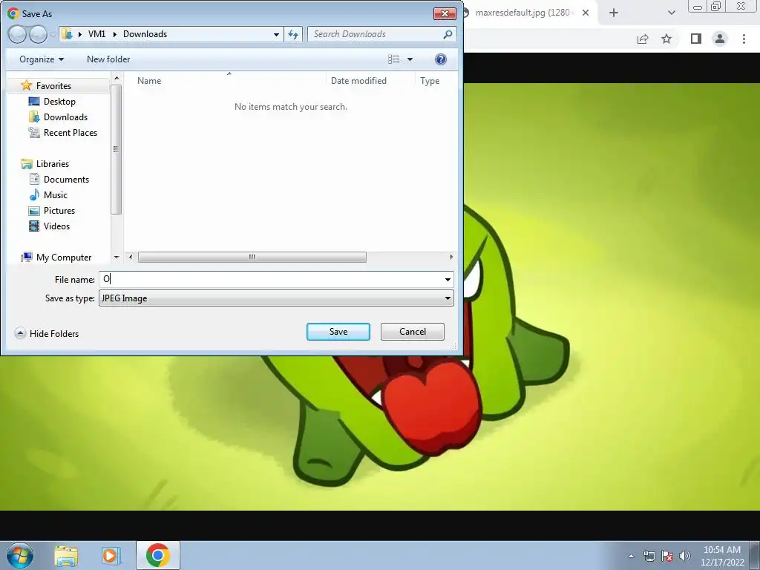Expand the view options dropdown arrow

coord(410,59)
